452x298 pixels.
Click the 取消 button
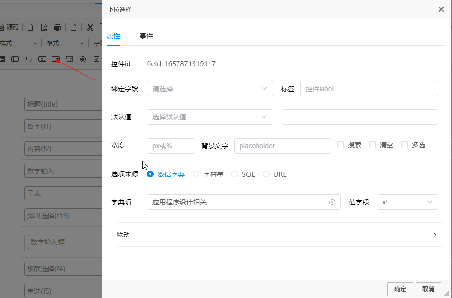(428, 289)
